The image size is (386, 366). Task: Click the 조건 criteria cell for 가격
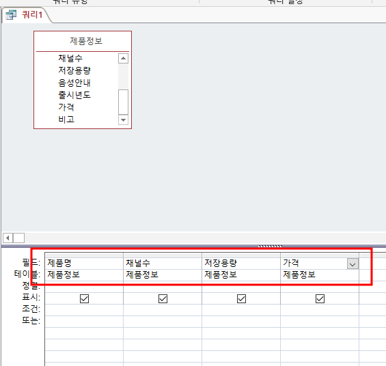click(x=320, y=310)
